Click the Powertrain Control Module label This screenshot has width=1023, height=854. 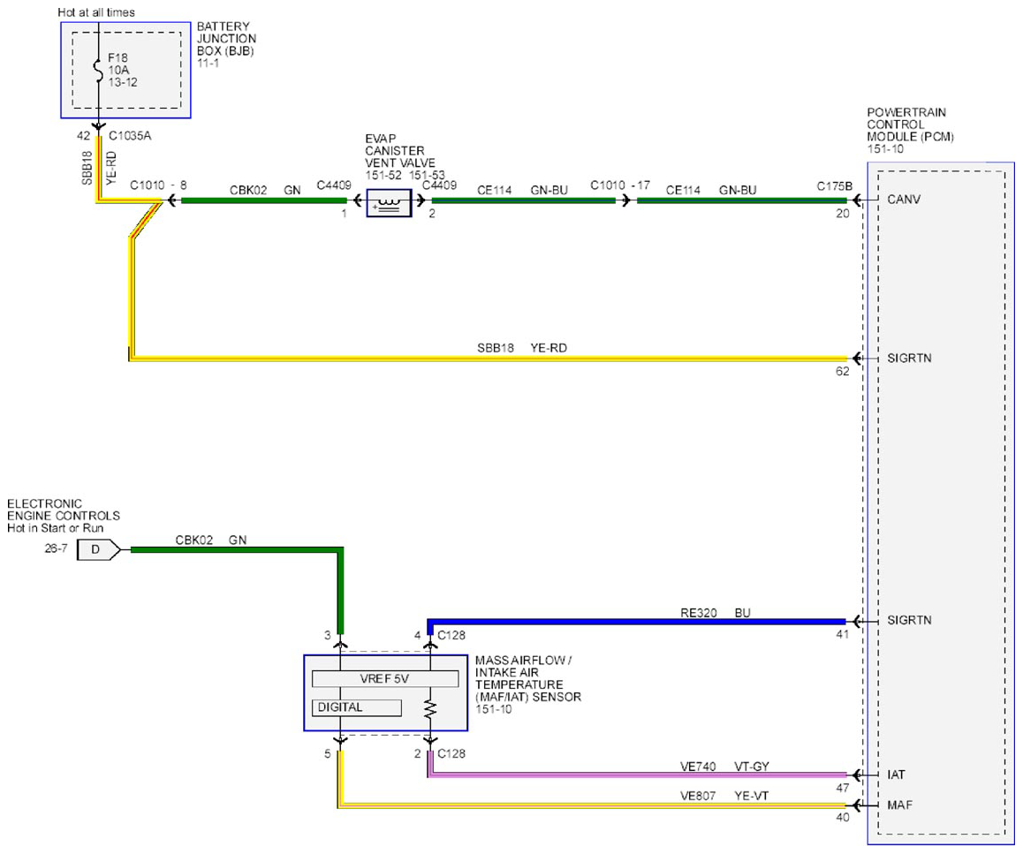pos(910,125)
